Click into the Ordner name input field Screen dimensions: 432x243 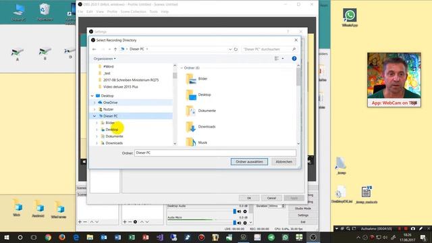215,153
